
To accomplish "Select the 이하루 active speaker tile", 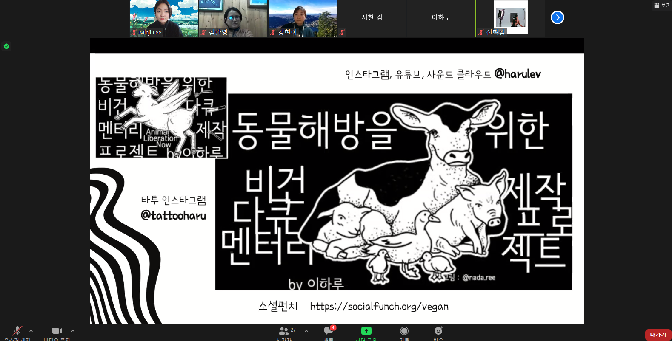I will (x=441, y=18).
